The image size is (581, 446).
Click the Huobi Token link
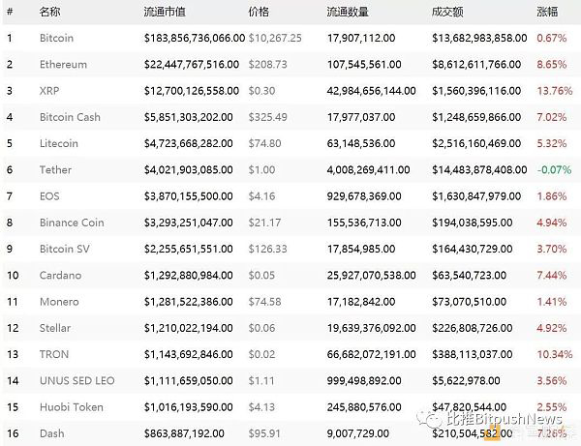pyautogui.click(x=72, y=407)
